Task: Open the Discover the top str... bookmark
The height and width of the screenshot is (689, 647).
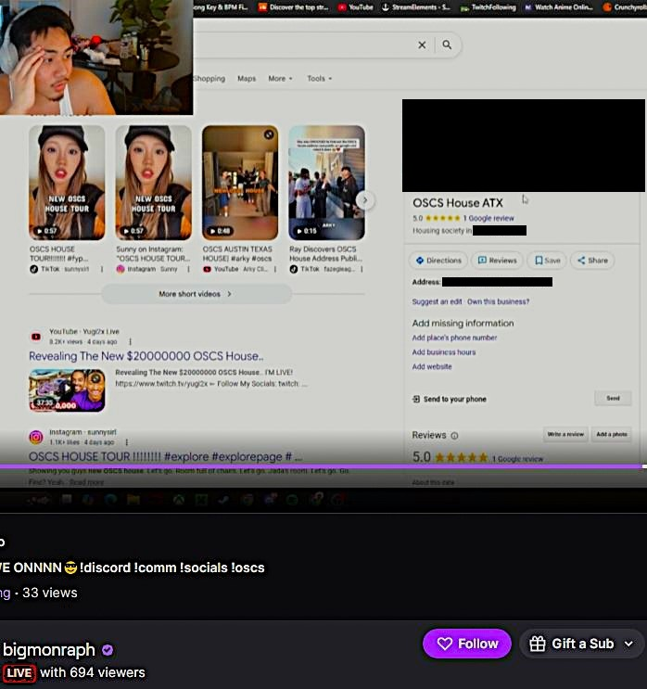Action: point(294,7)
